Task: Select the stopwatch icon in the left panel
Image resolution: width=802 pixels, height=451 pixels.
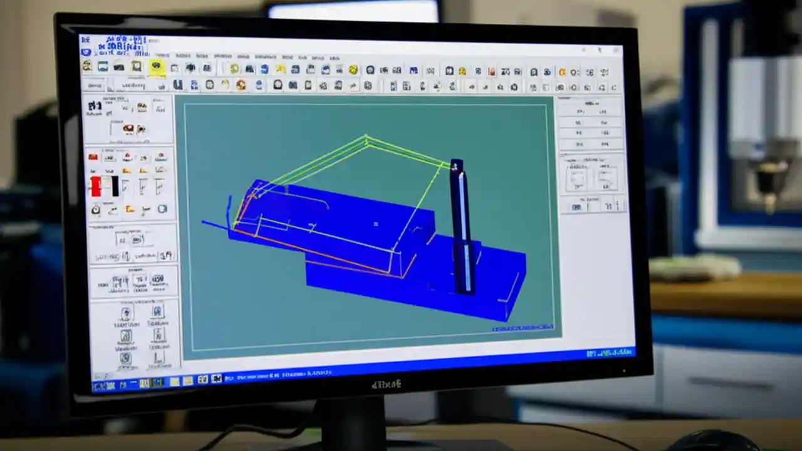Action: (96, 209)
